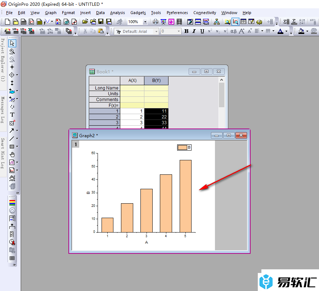
Task: Select the Text tool
Action: (x=12, y=115)
